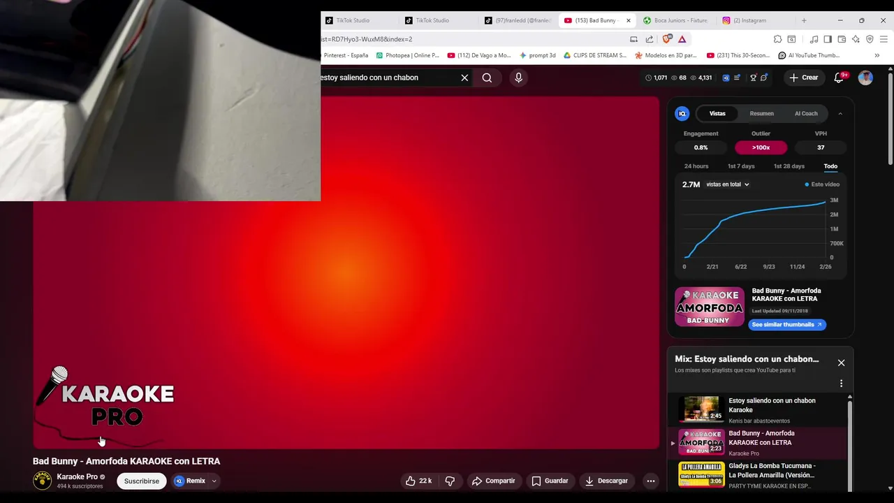Click the vidIQ Remix button
Screen dimensions: 894x503
pos(189,481)
